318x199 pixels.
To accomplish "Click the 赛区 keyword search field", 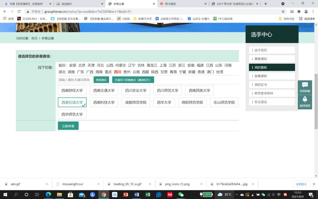I will 75,80.
